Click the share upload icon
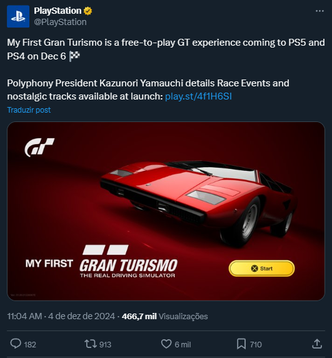 [x=317, y=344]
